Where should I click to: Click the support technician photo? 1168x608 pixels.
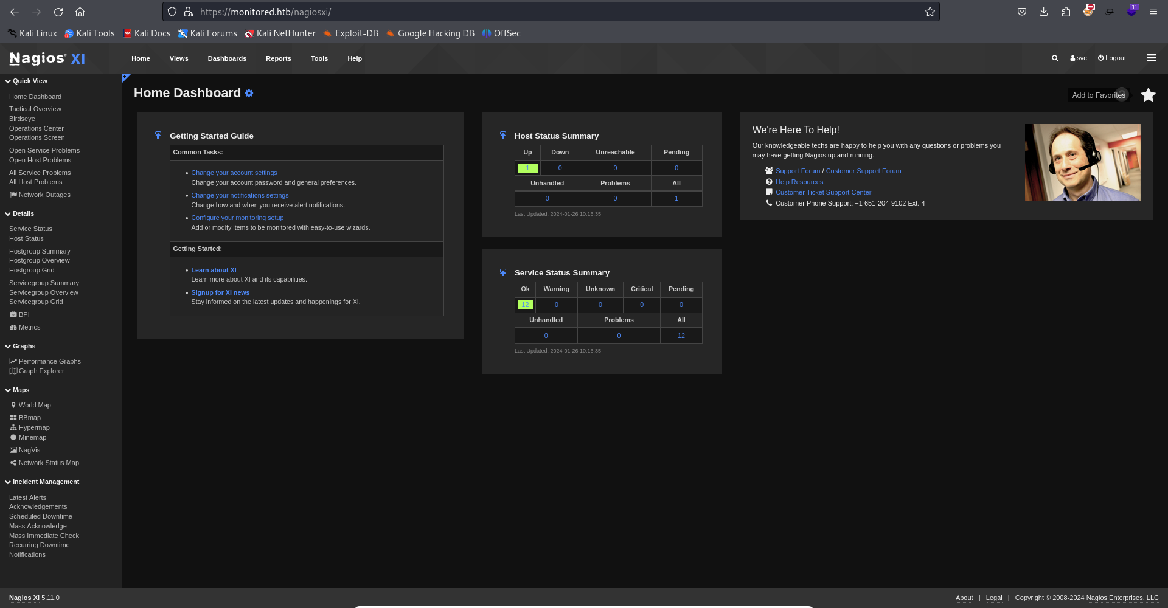pos(1082,162)
